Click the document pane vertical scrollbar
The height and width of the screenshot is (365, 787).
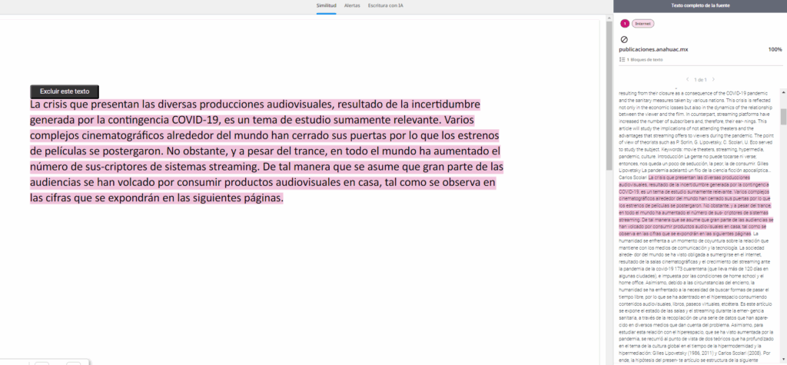[608, 192]
